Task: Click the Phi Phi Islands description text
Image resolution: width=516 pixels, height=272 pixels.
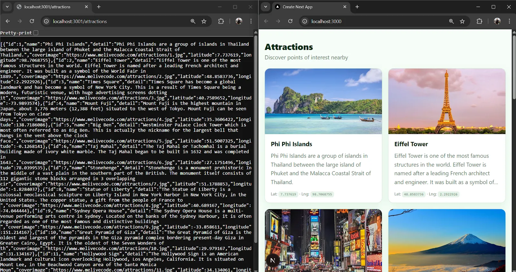Action: coord(321,169)
